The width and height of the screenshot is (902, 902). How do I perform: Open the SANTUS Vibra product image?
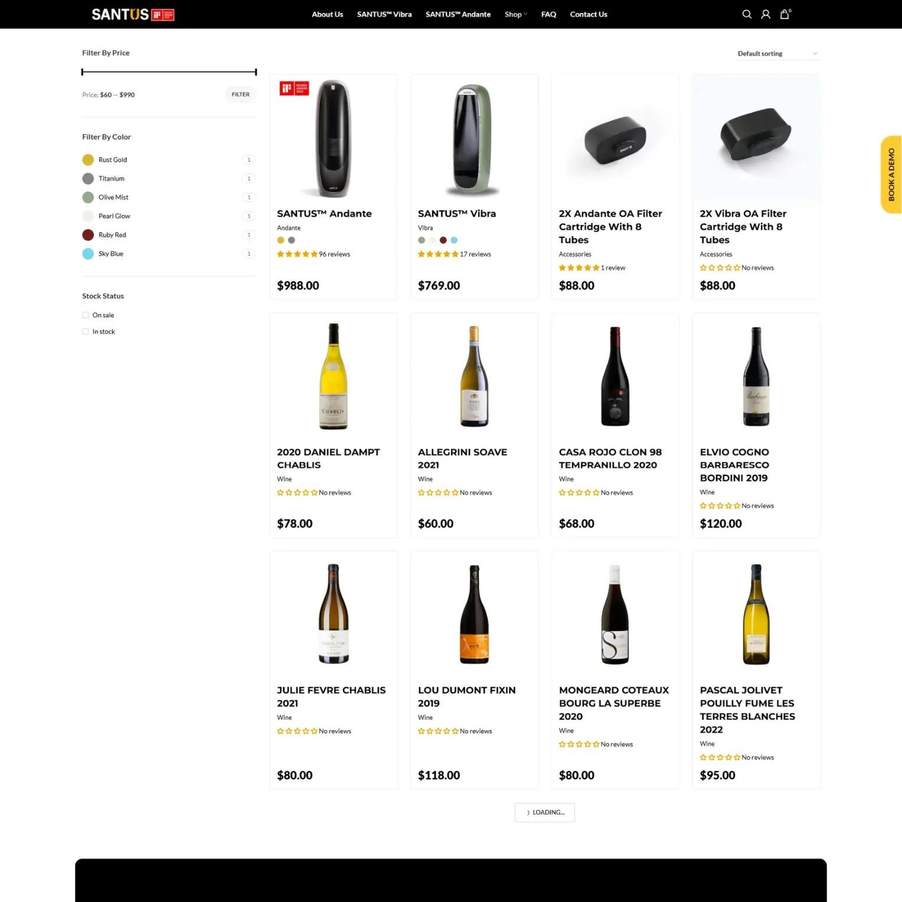click(x=474, y=138)
